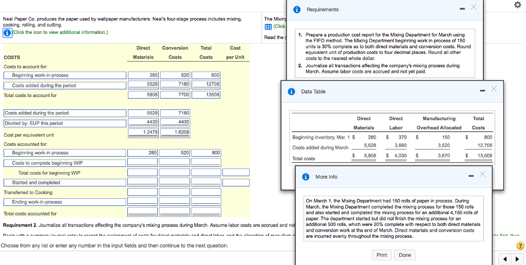Click the Total Costs 13508 input
Screen dimensions: 526x265
tap(206, 95)
